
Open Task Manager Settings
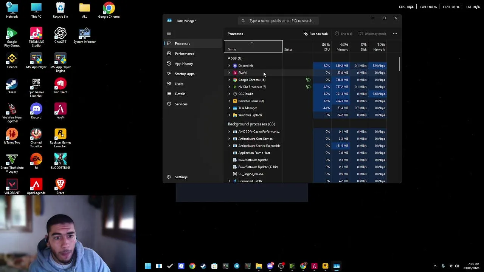[x=193, y=177]
